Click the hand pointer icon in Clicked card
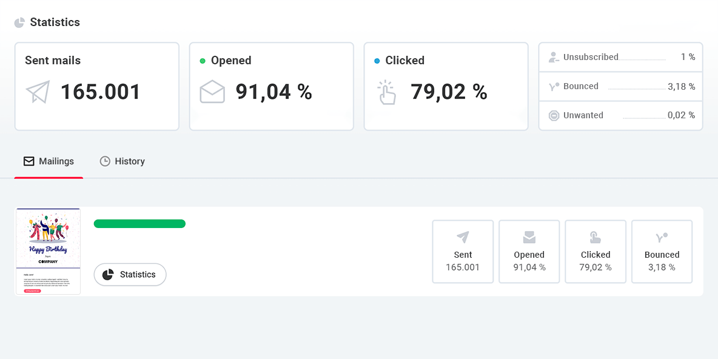Viewport: 718px width, 359px height. [386, 93]
